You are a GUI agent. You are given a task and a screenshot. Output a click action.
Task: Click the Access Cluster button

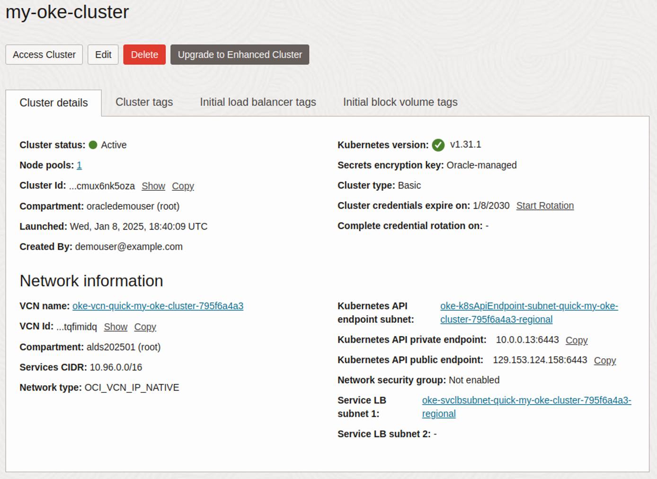pos(44,54)
